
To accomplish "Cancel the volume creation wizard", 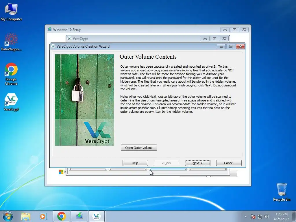I will [x=229, y=163].
